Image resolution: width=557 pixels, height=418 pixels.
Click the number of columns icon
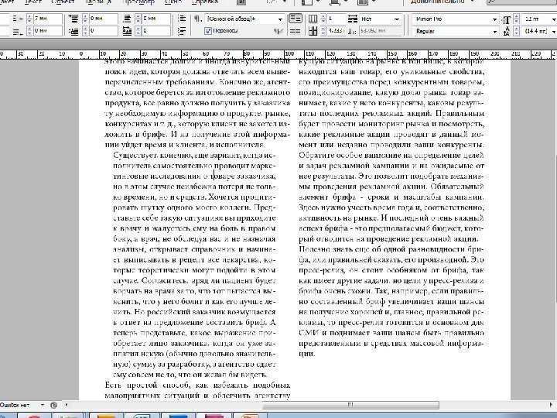pyautogui.click(x=313, y=19)
